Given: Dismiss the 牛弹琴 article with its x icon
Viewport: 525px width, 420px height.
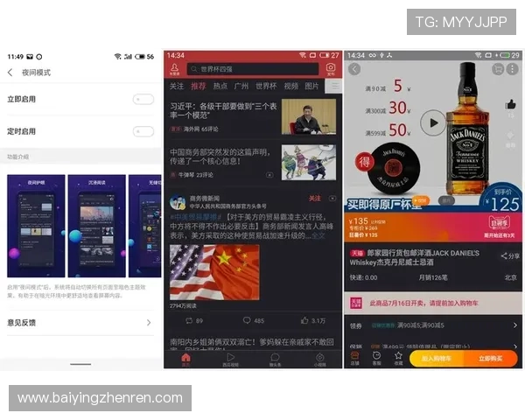Looking at the screenshot, I should (x=269, y=175).
